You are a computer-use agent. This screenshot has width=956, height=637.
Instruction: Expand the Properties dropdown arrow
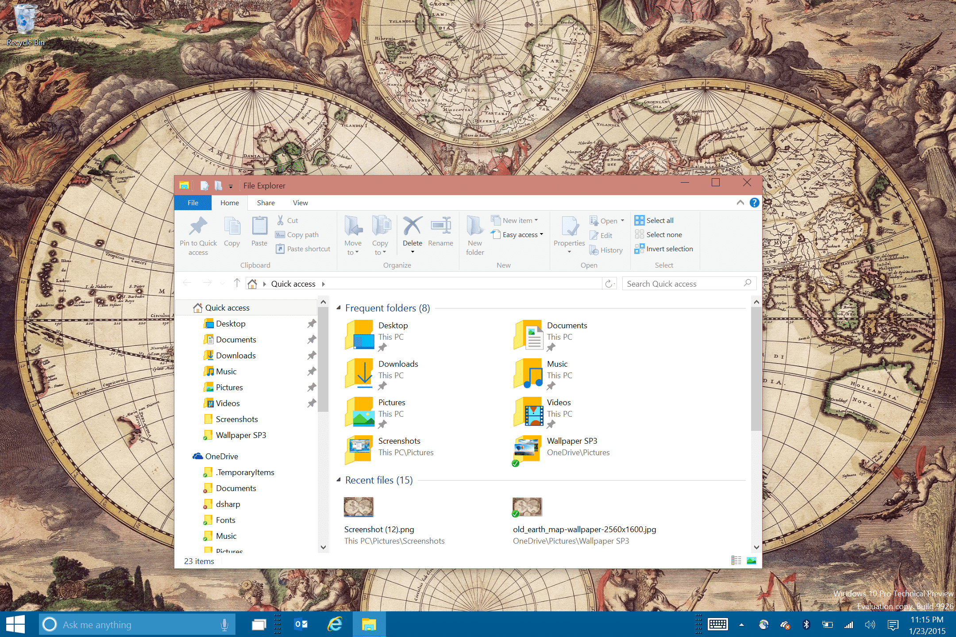click(x=569, y=252)
